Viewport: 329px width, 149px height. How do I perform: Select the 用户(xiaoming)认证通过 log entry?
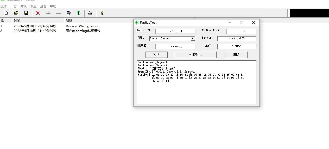(x=83, y=31)
